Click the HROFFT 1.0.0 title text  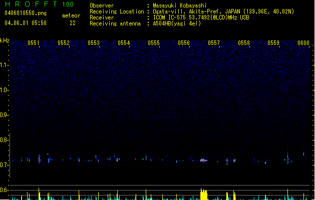point(39,4)
